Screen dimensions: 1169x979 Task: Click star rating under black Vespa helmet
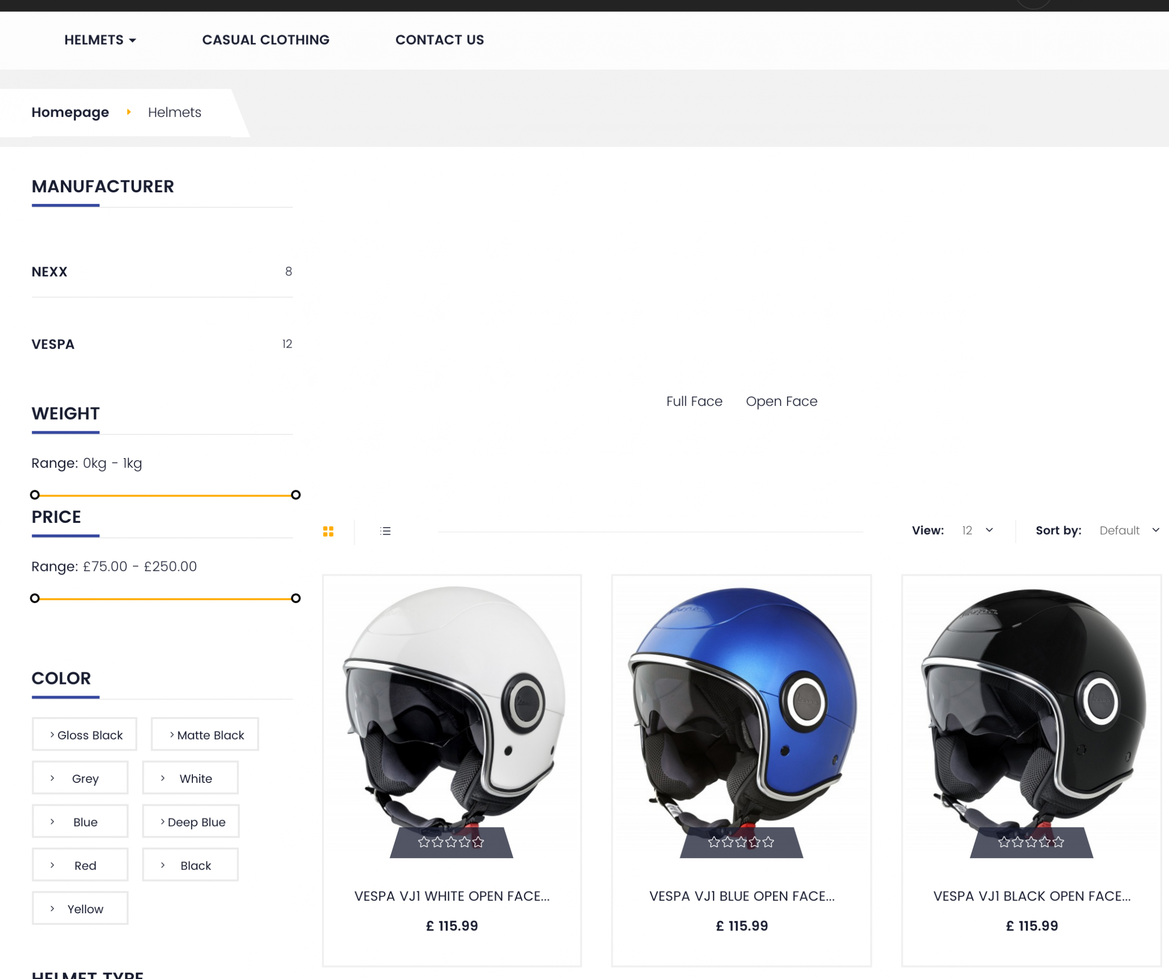1031,842
